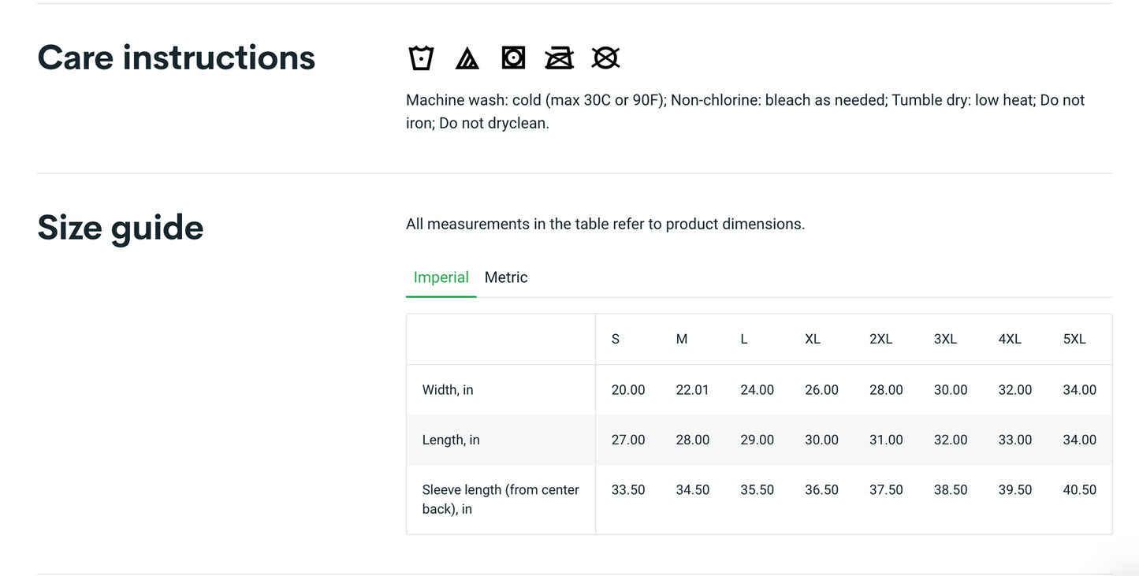
Task: Click the "Width, in" row label
Action: pyautogui.click(x=448, y=390)
